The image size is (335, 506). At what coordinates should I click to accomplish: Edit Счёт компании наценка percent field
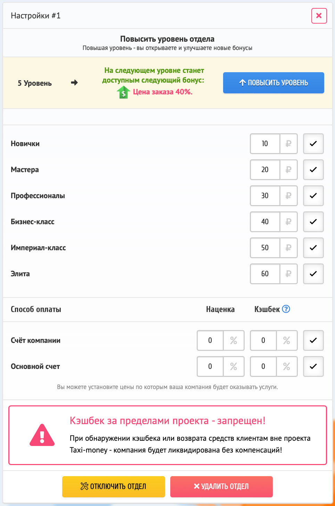[210, 340]
